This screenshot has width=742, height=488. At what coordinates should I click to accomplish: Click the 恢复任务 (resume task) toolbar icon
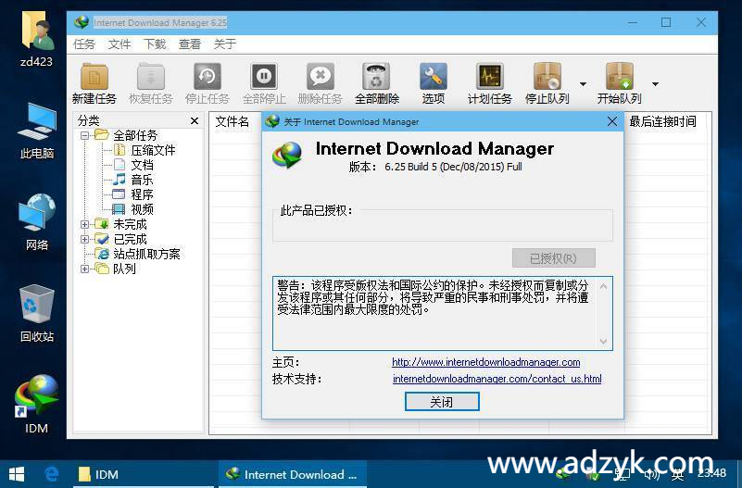coord(150,83)
